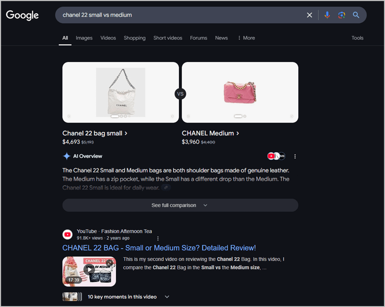Click the $4,693 price text
This screenshot has height=307, width=385.
coord(71,142)
